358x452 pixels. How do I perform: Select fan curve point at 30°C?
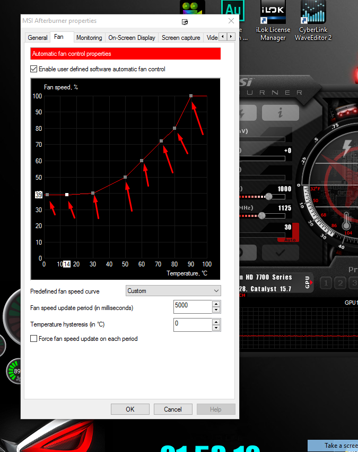[93, 193]
